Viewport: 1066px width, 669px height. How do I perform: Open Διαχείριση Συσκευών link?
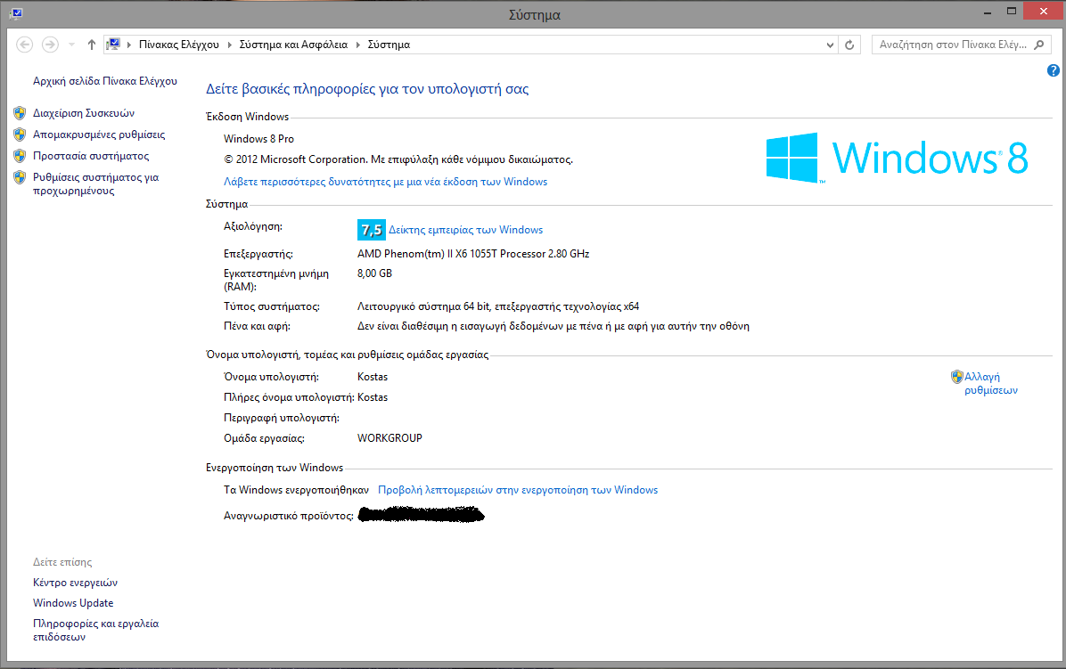(84, 113)
